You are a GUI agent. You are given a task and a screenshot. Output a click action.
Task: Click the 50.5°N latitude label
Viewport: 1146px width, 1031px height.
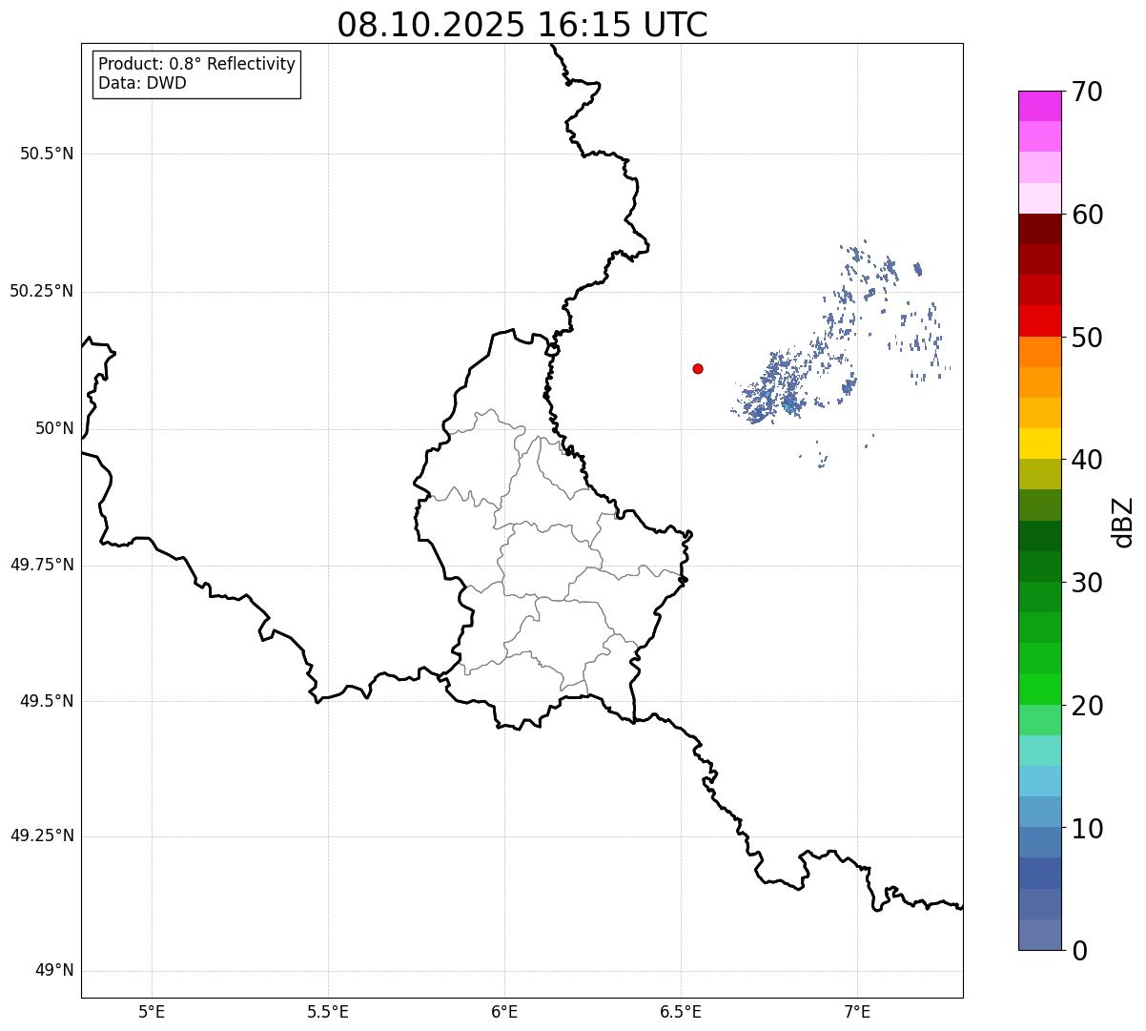[47, 154]
